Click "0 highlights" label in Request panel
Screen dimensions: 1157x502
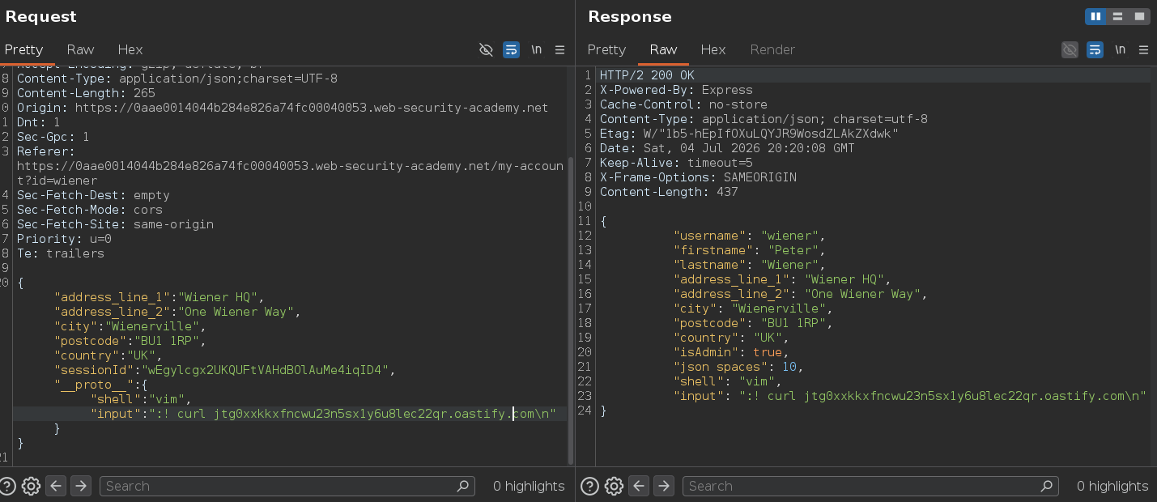[x=529, y=486]
